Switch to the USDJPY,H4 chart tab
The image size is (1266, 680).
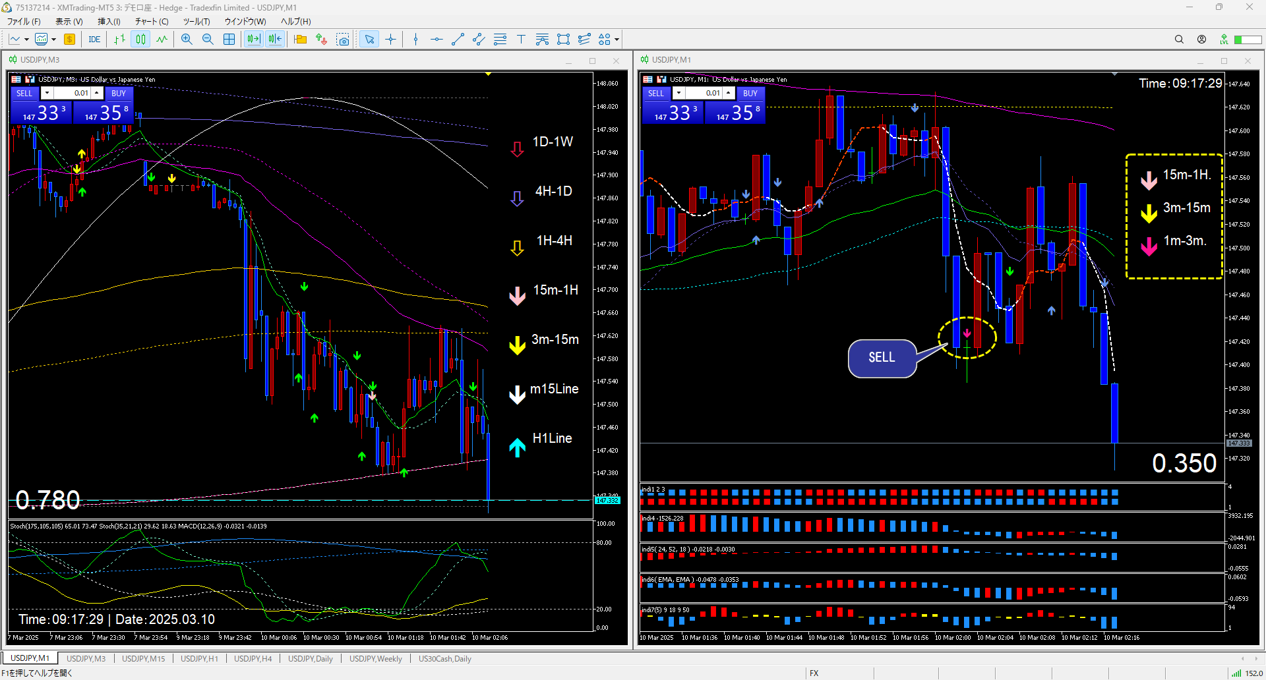coord(253,658)
